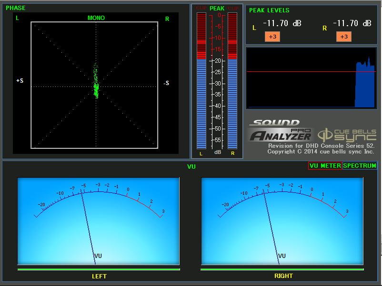Click the green bar beneath the LEFT VU meter

pos(99,269)
